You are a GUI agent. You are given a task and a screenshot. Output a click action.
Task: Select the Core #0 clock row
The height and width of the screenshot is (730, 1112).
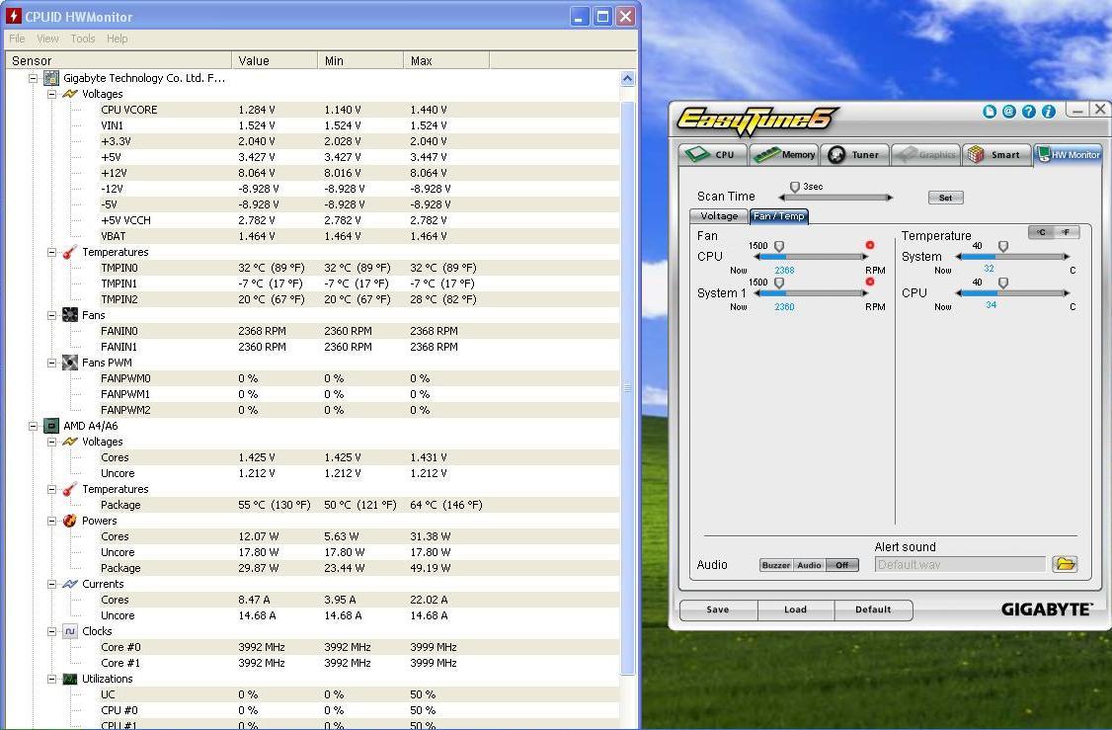click(x=312, y=647)
